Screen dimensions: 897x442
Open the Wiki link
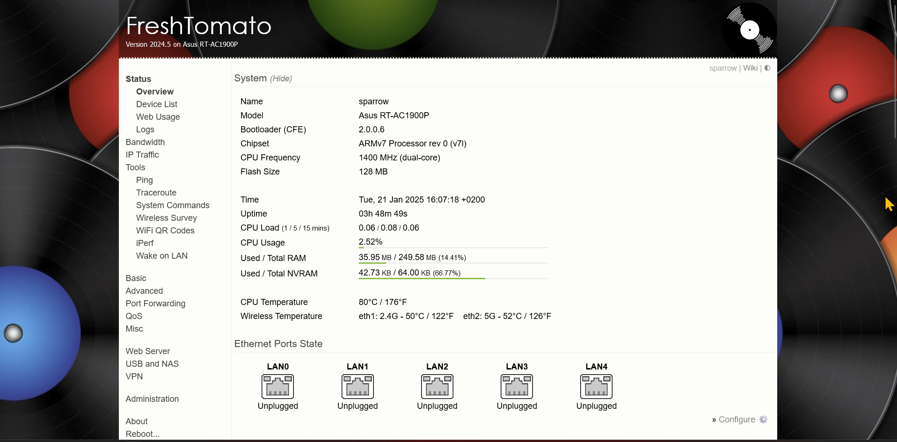(x=750, y=68)
